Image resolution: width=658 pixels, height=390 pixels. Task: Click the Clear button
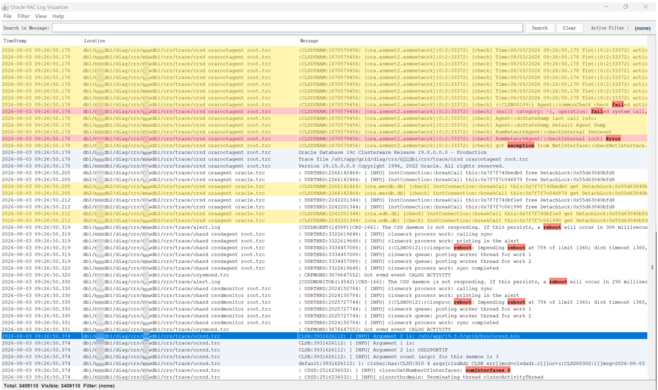click(569, 28)
